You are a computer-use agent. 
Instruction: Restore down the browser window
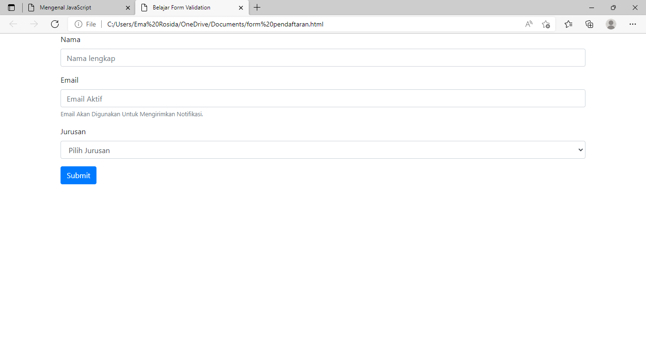pyautogui.click(x=613, y=8)
